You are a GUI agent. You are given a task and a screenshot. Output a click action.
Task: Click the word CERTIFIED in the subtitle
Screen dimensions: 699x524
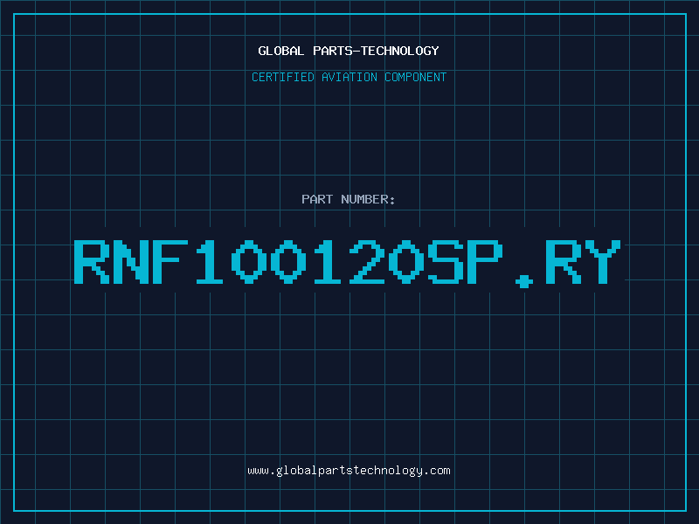coord(283,77)
